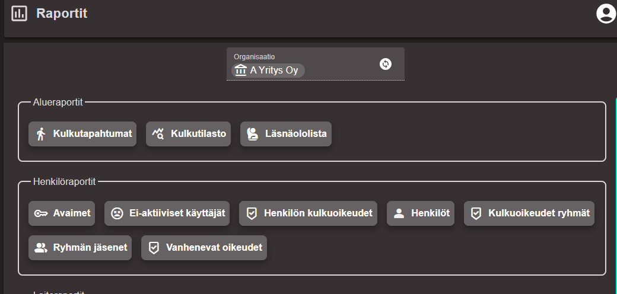617x294 pixels.
Task: Click the walking person icon on Kulkutapahtumat
Action: [x=41, y=134]
